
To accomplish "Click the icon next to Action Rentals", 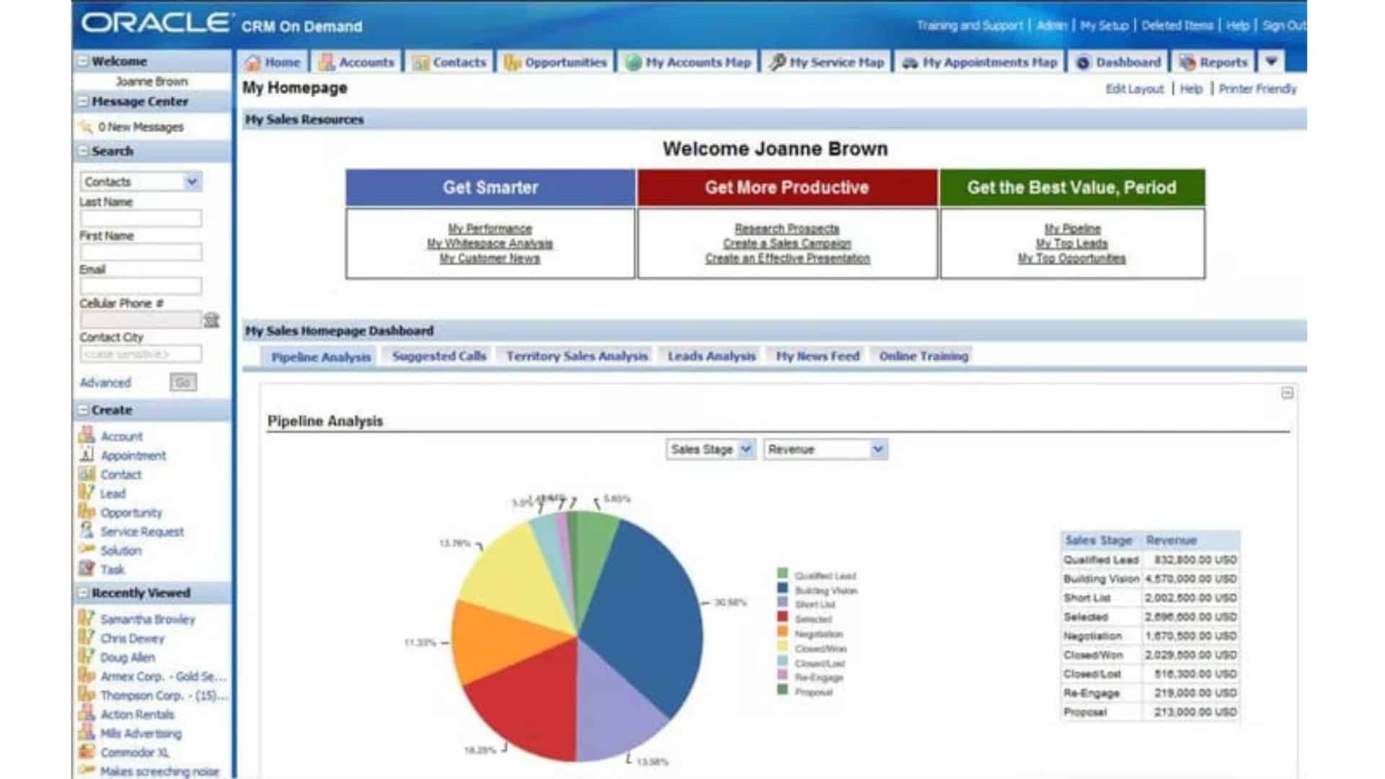I will (x=87, y=713).
